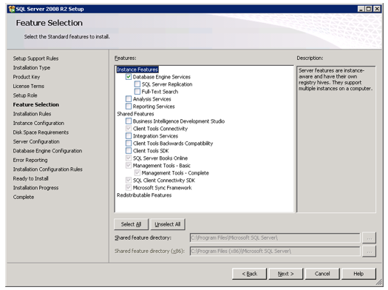Click the Shared feature directory path field

[275, 237]
